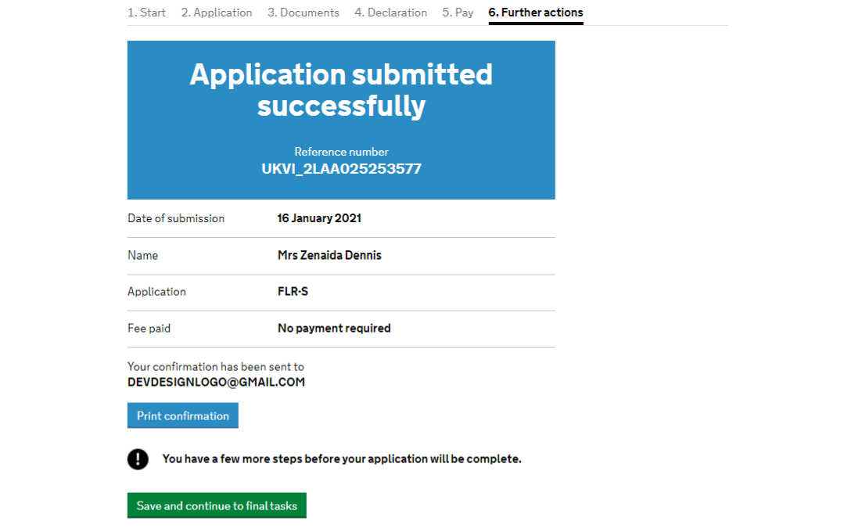Screen dimensions: 855x532
Task: Click the name Mrs Zenaida Dennis
Action: click(x=329, y=255)
